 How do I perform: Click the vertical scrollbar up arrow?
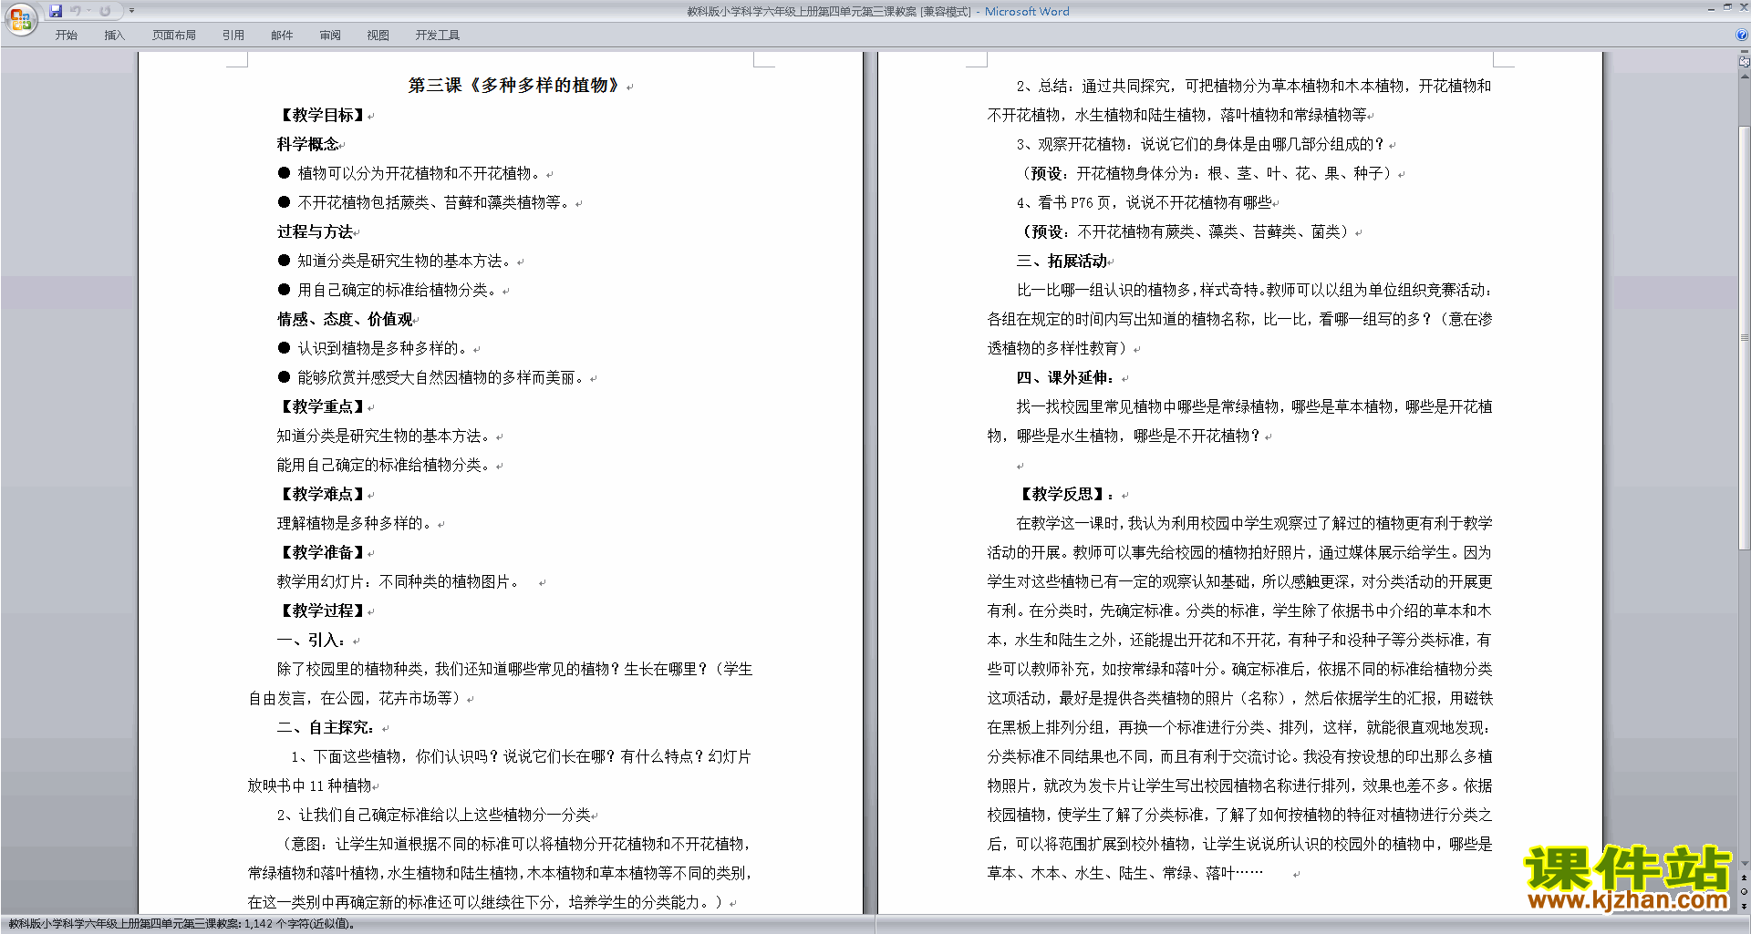click(x=1744, y=76)
